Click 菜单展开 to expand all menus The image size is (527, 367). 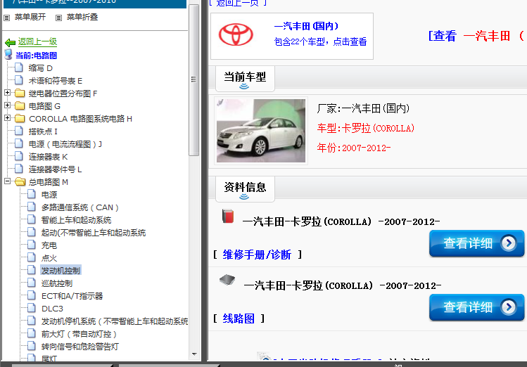click(30, 17)
